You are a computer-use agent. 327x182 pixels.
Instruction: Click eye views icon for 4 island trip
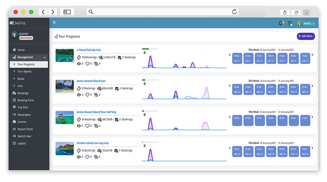tap(78, 64)
